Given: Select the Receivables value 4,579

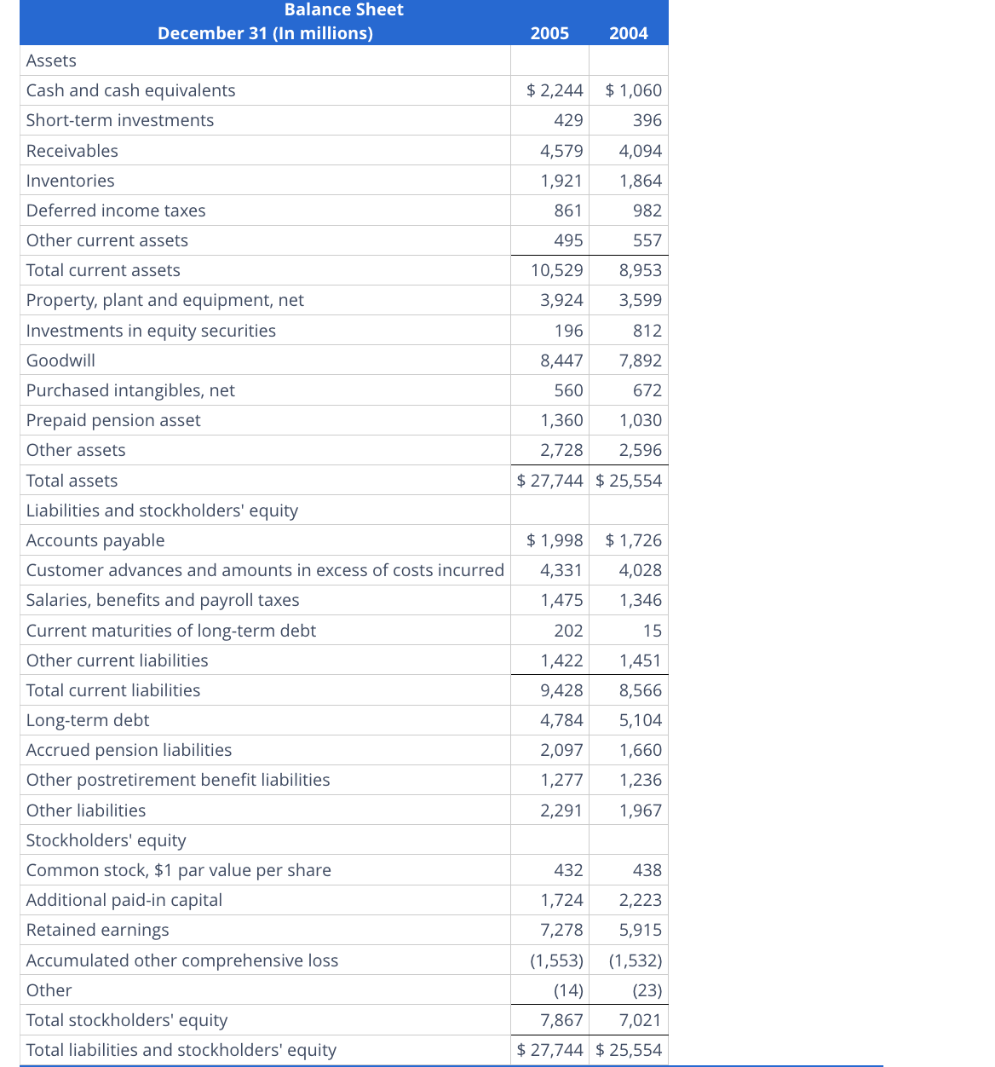Looking at the screenshot, I should coord(561,150).
